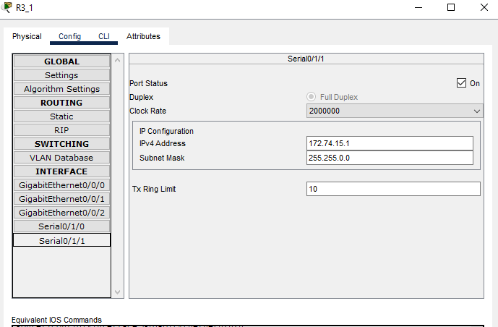Open Algorithm Settings panel
Screen dimensions: 498x327
pyautogui.click(x=61, y=89)
